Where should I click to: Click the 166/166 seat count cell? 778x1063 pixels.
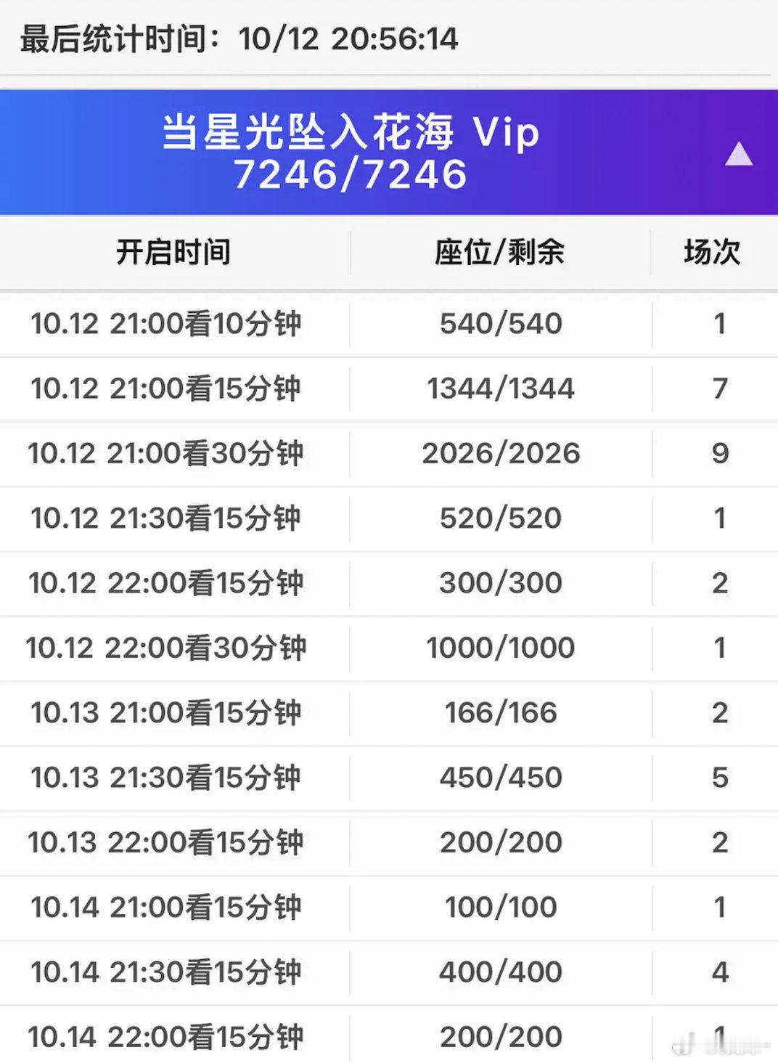[x=501, y=713]
